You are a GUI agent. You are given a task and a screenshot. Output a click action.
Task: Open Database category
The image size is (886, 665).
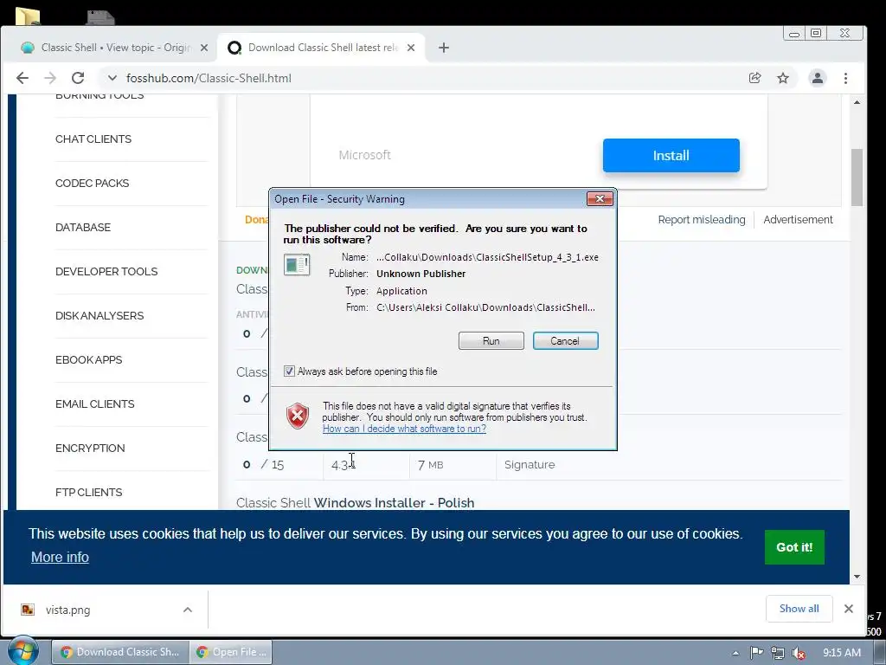pyautogui.click(x=83, y=228)
